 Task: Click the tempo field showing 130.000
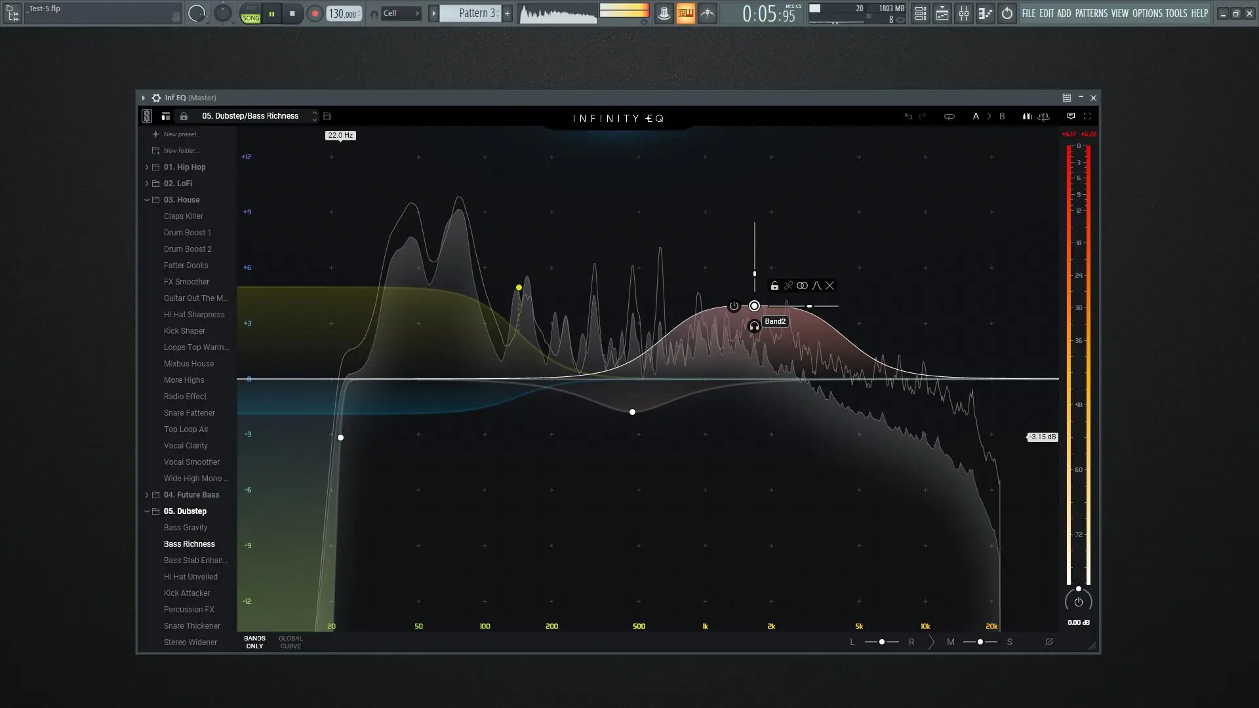(x=342, y=14)
